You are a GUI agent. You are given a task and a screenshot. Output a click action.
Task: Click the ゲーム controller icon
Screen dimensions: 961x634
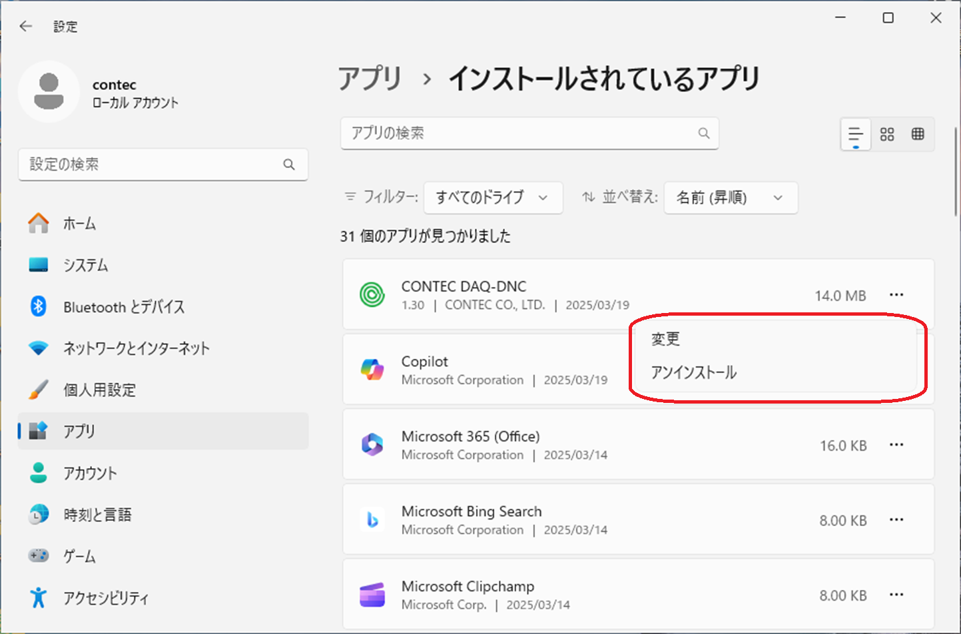point(39,555)
